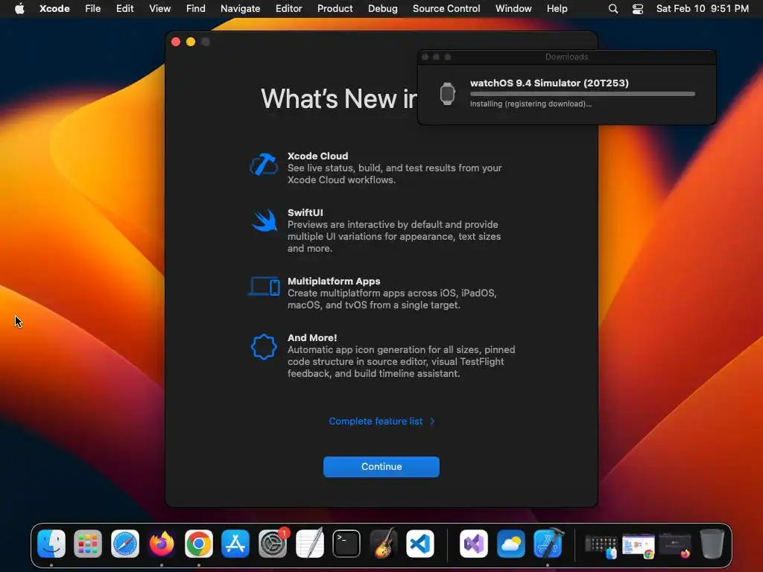
Task: Open Spotlight search in the menu bar
Action: pyautogui.click(x=613, y=9)
